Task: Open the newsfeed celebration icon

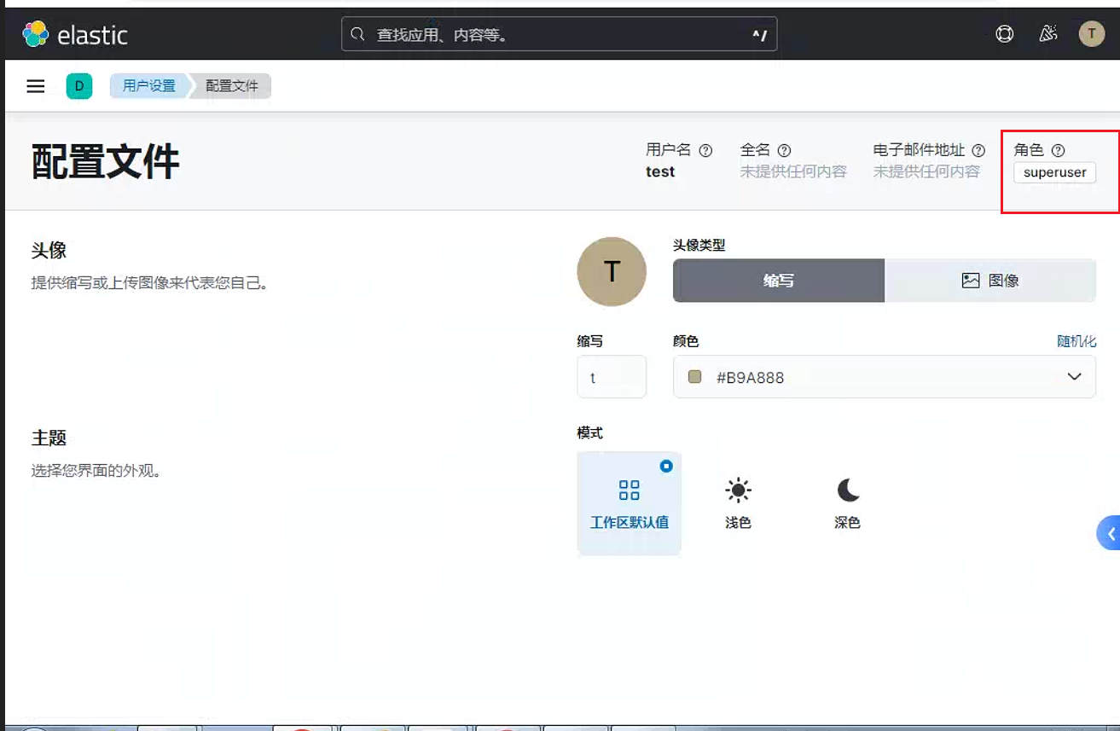Action: point(1048,34)
